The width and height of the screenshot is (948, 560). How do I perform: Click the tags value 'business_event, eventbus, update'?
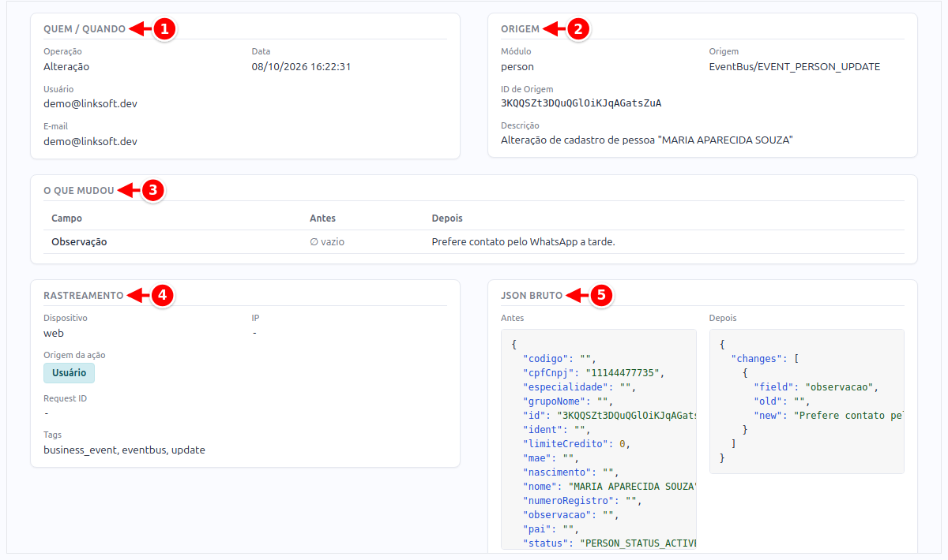pyautogui.click(x=124, y=450)
